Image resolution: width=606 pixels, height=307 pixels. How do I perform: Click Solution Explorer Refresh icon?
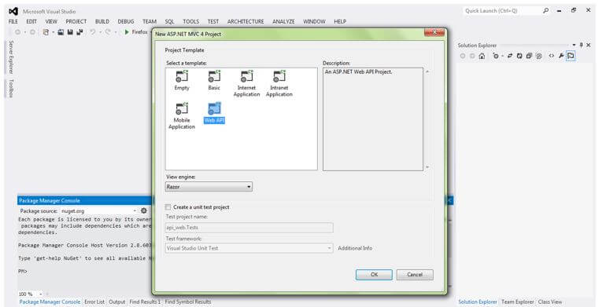[x=519, y=56]
